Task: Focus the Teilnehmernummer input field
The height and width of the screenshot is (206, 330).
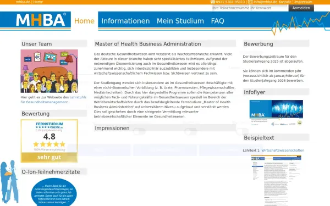Action: [x=231, y=8]
